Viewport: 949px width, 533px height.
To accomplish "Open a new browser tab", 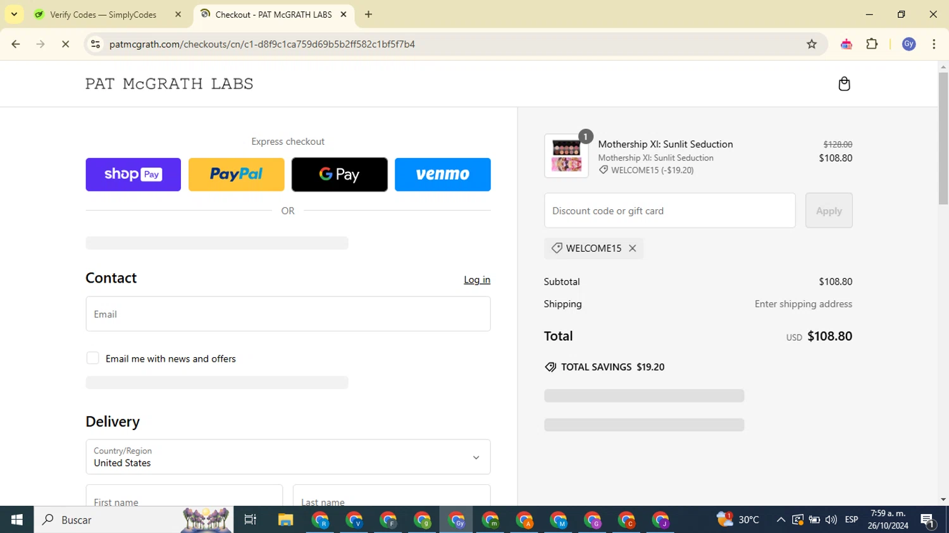I will [368, 15].
